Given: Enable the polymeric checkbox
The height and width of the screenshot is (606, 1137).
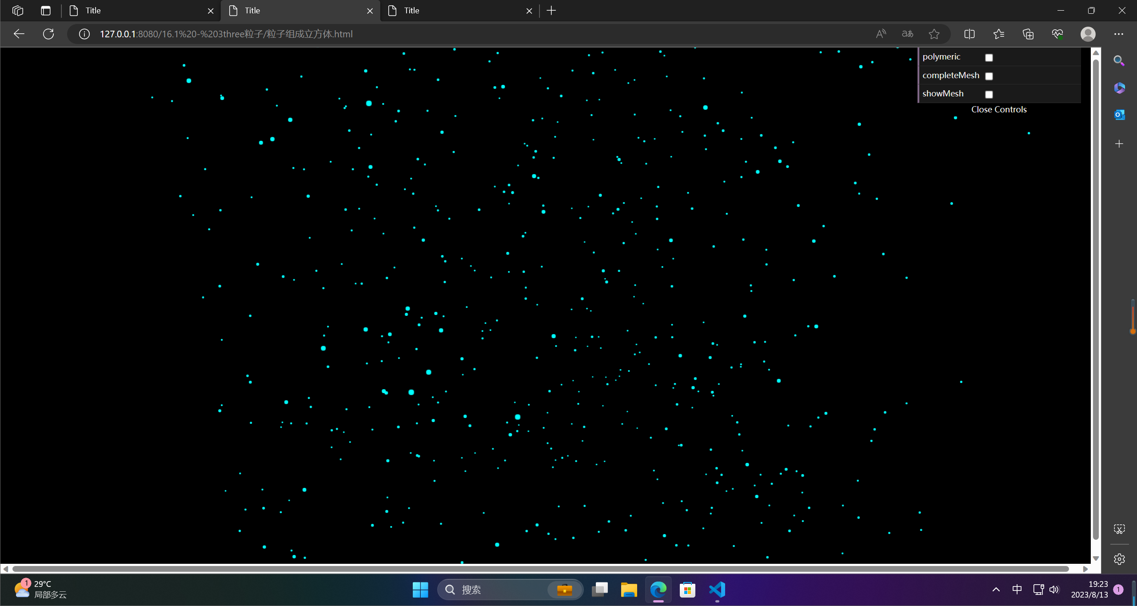Looking at the screenshot, I should pos(989,58).
